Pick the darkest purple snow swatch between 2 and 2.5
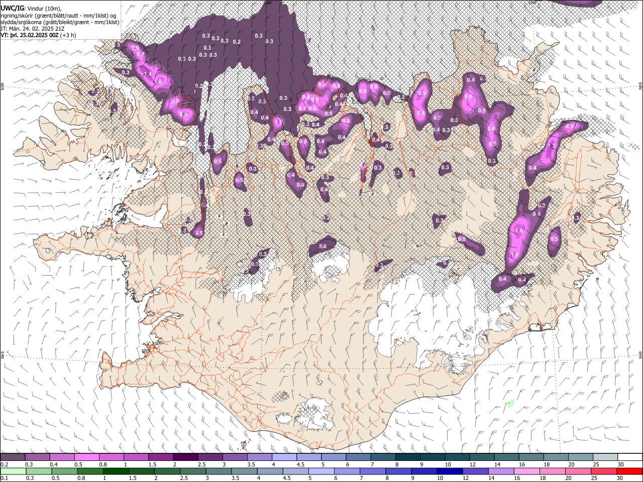This screenshot has height=482, width=643. [x=185, y=457]
